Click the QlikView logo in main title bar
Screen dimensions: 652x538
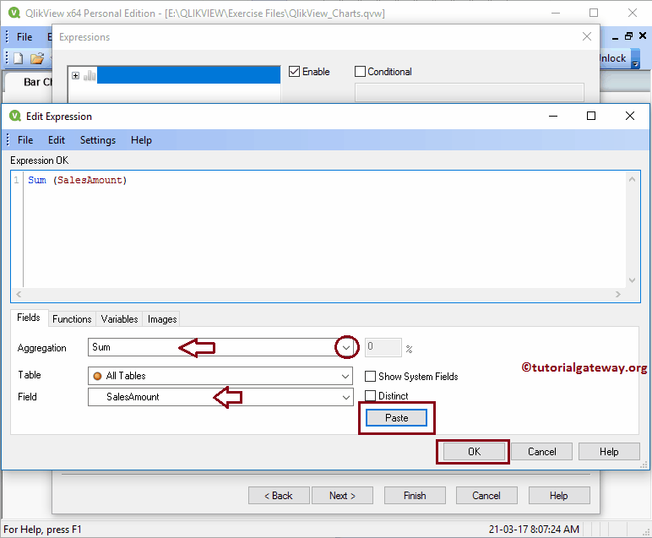(14, 13)
